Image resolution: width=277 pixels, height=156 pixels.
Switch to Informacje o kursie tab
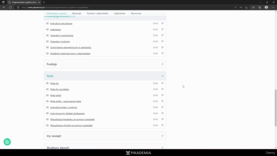pos(57,13)
